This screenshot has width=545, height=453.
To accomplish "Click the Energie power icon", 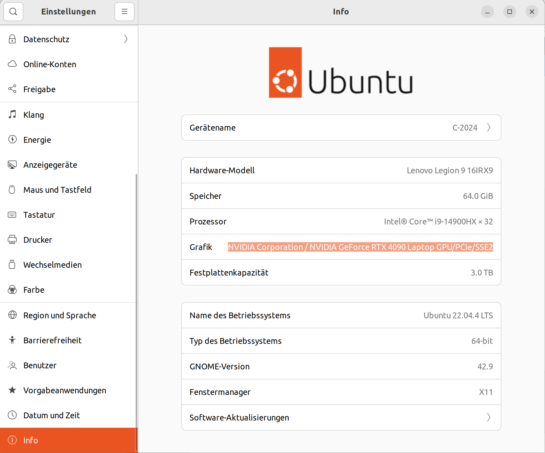I will (12, 140).
